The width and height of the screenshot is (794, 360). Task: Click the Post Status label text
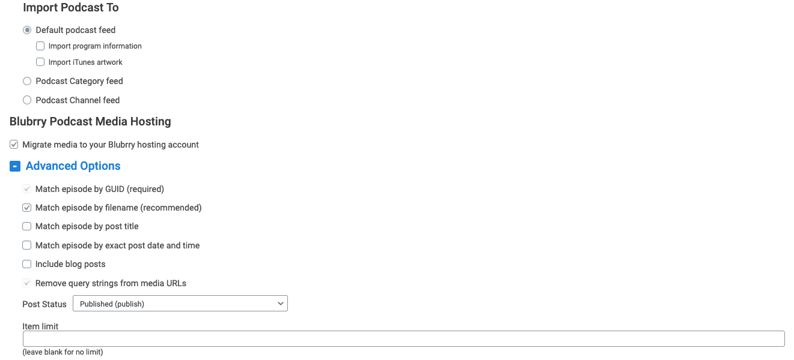[x=44, y=304]
